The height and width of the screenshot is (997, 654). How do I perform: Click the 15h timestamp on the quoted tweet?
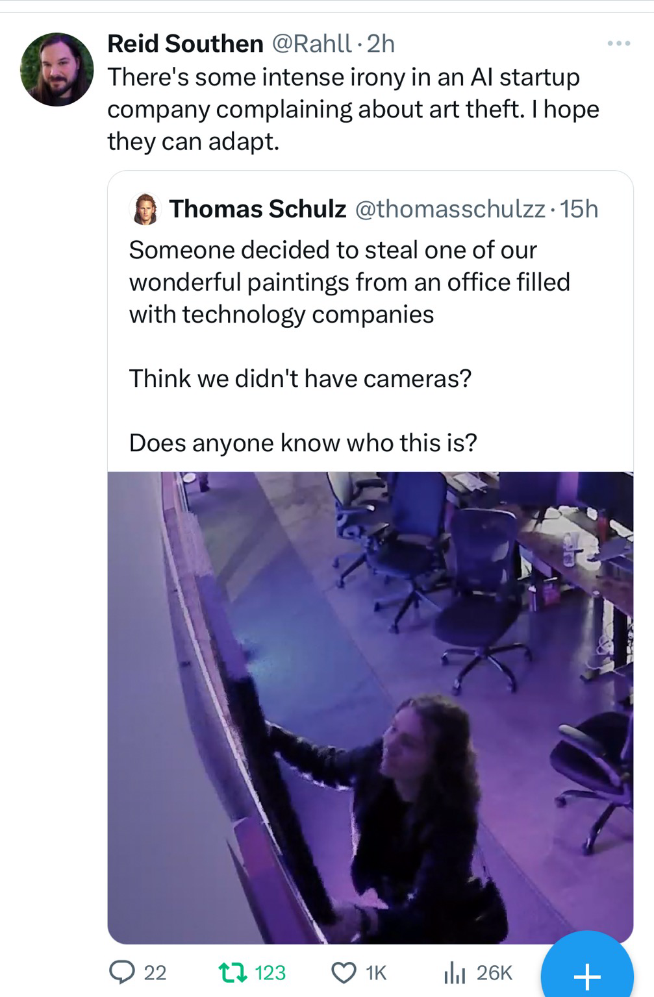[x=579, y=209]
